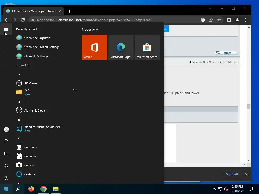This screenshot has height=194, width=259.
Task: Click the Windows Start button on taskbar
Action: (6, 189)
